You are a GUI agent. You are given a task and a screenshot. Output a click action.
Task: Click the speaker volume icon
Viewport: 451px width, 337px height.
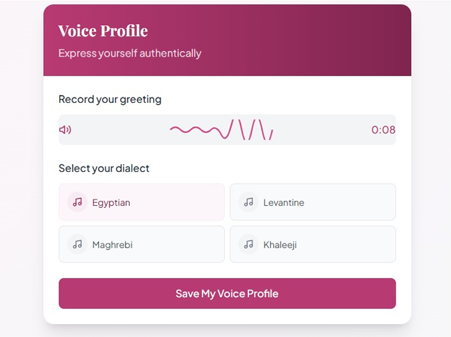click(65, 130)
